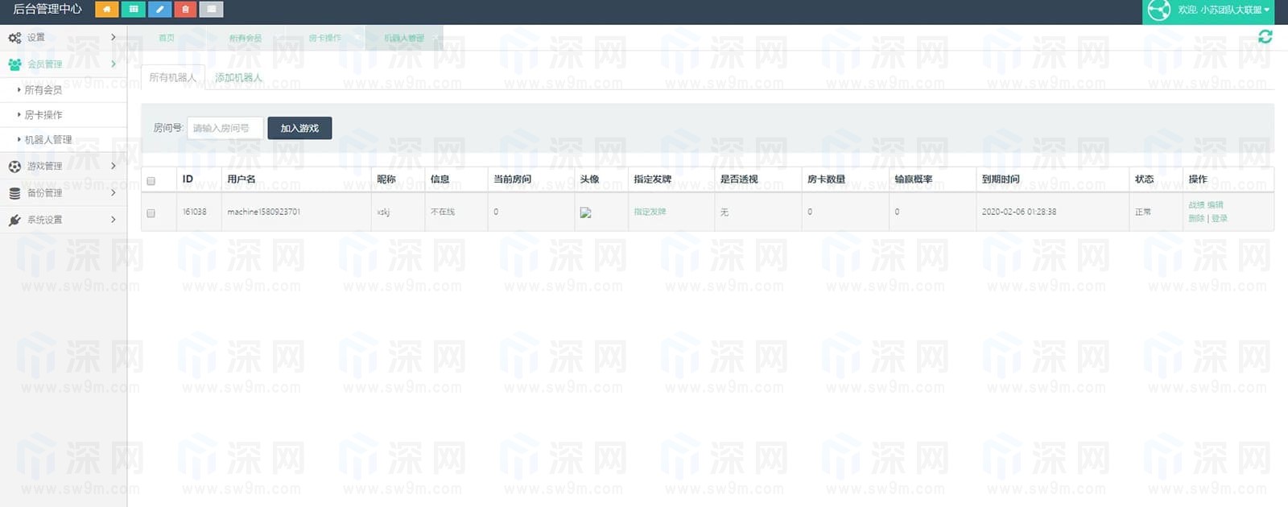Click the green refresh icon

coord(1265,36)
